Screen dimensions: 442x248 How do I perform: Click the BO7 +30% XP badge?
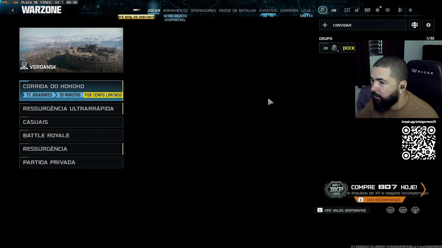pos(336,190)
